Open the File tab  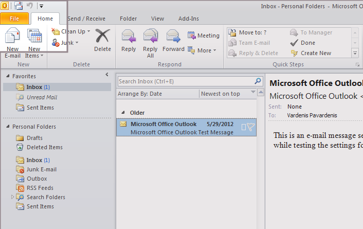click(x=14, y=19)
